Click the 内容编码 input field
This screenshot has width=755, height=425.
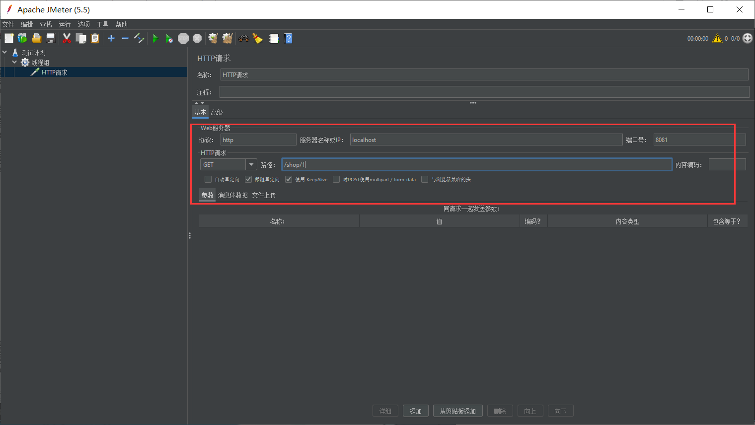[727, 164]
